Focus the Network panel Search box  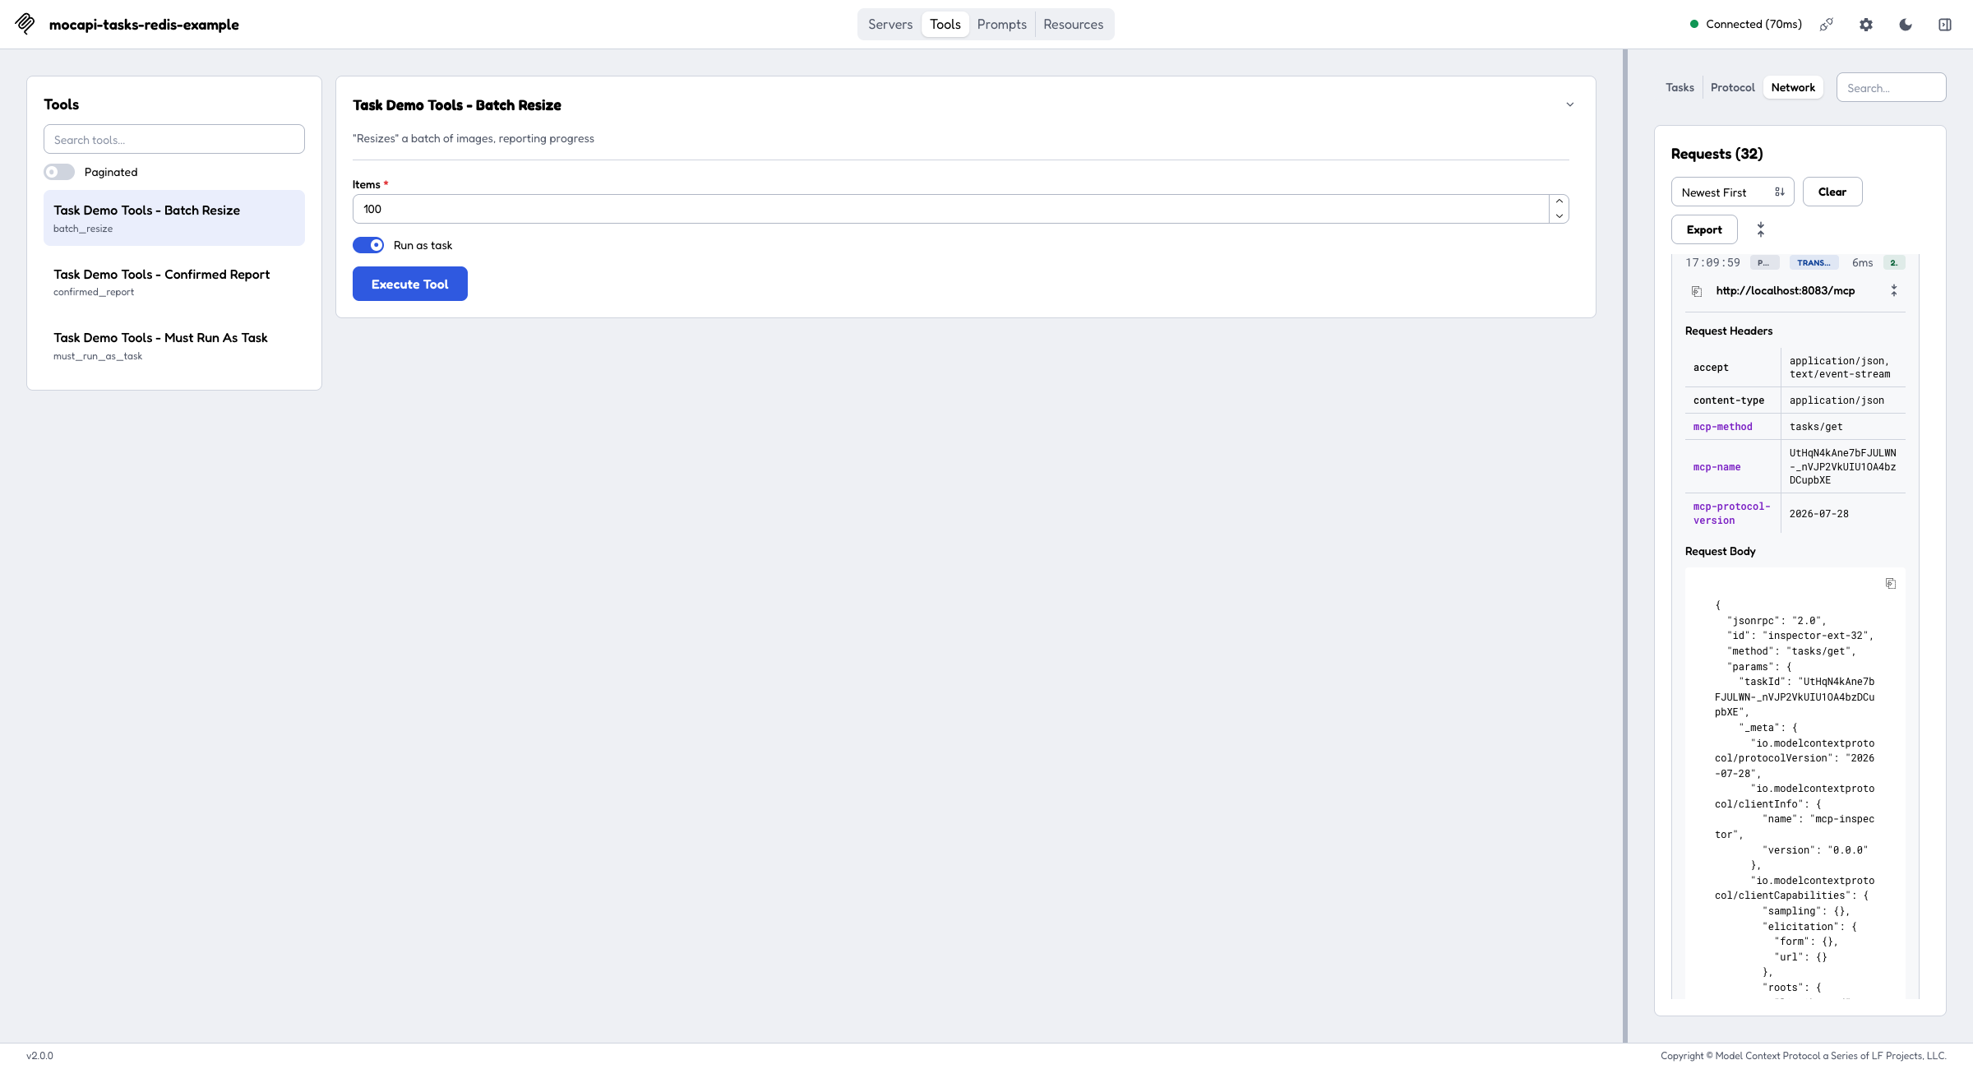[x=1891, y=87]
